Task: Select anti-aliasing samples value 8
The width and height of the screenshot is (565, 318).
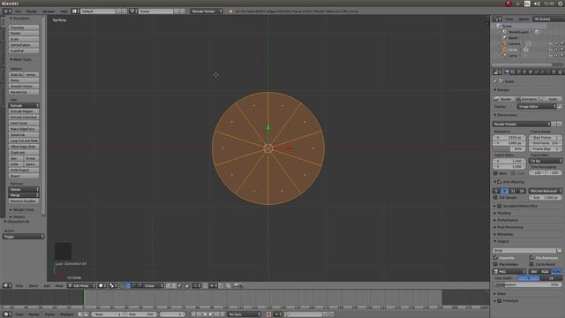Action: click(x=504, y=191)
